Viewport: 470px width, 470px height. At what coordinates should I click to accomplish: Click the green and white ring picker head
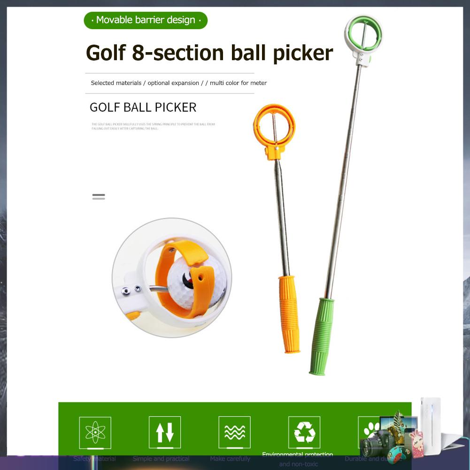(363, 40)
